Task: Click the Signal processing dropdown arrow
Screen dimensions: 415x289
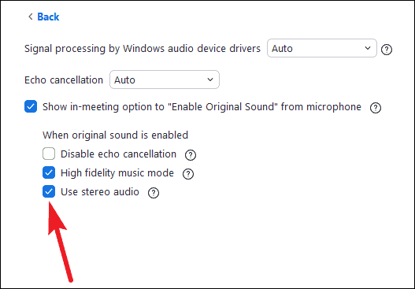Action: point(368,48)
